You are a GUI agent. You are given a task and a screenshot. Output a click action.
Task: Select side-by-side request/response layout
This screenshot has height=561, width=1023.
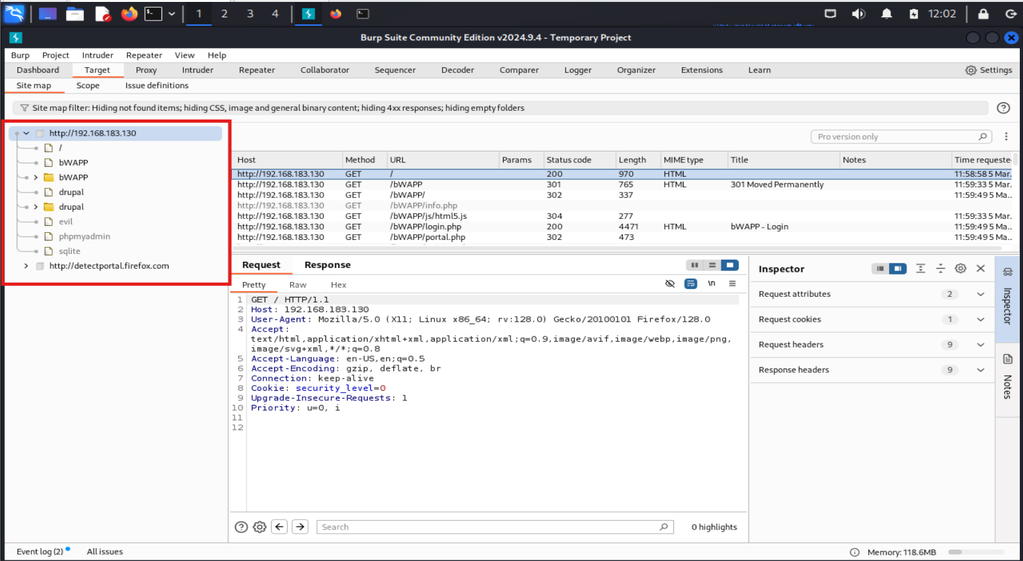[x=694, y=265]
